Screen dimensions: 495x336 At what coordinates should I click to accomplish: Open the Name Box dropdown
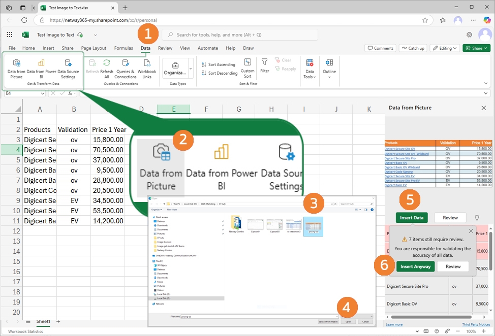pyautogui.click(x=43, y=93)
